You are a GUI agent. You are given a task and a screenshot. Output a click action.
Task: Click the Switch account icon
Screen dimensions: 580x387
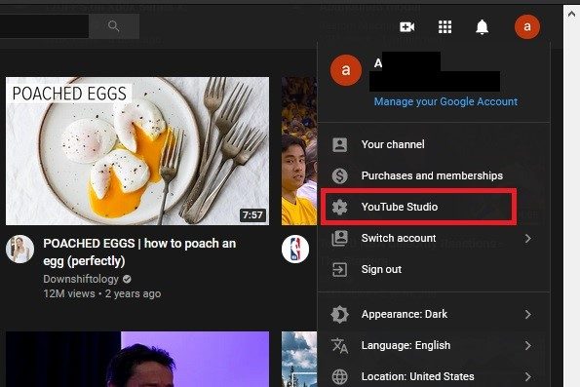339,238
